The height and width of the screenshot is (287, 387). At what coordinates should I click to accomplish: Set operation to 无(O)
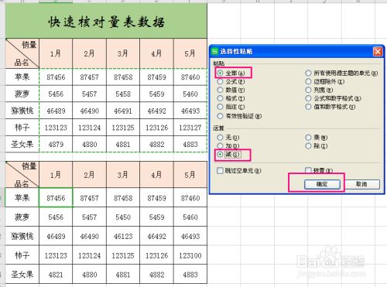(220, 138)
